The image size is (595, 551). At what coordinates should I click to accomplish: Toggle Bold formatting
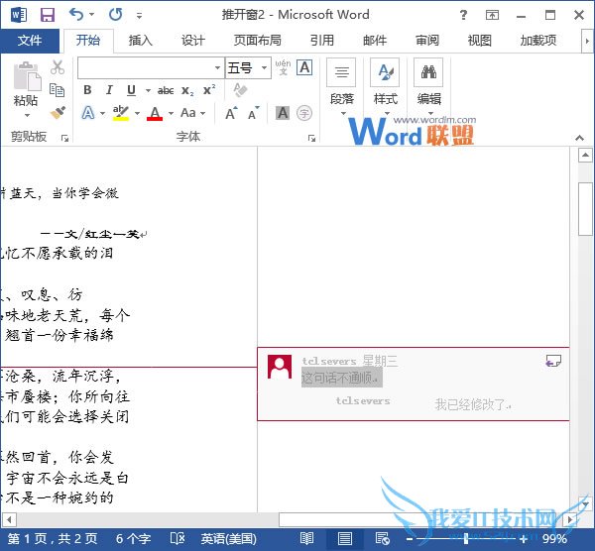click(87, 90)
